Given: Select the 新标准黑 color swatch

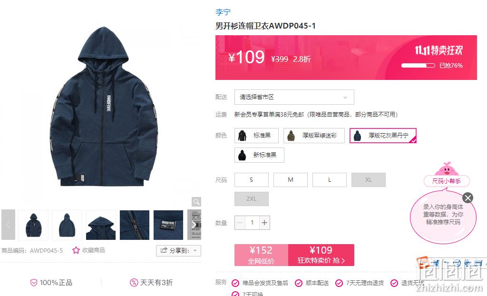Looking at the screenshot, I should 259,155.
